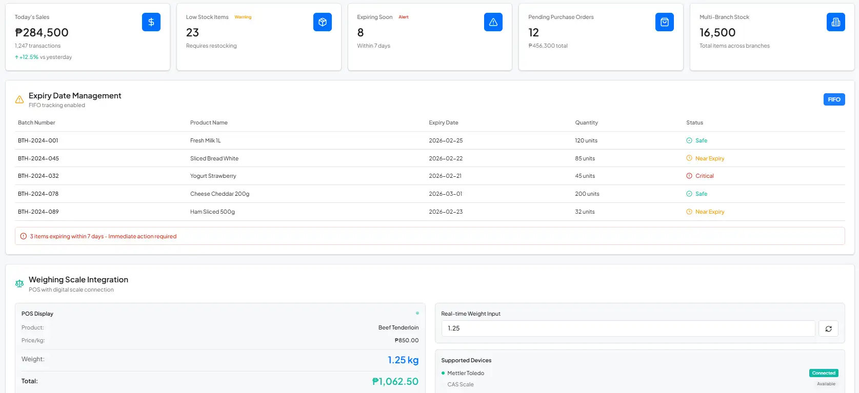The image size is (859, 393).
Task: Click the Alert label on Expiring Soon
Action: 404,17
